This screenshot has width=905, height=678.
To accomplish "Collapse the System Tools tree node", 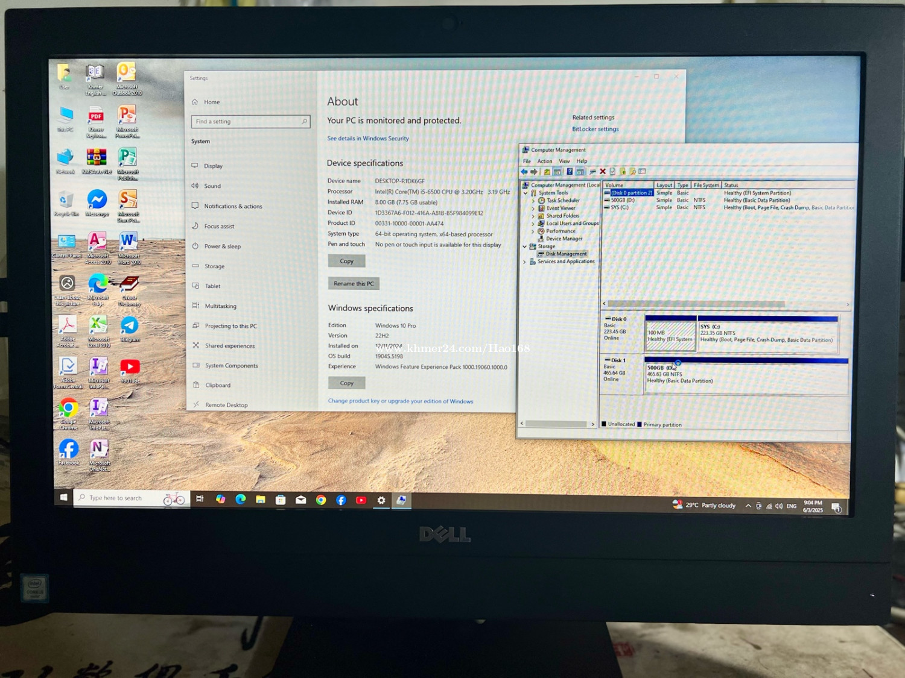I will click(x=526, y=193).
